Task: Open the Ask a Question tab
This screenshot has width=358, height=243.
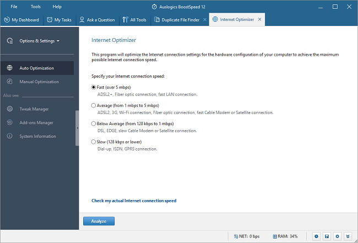Action: 97,20
